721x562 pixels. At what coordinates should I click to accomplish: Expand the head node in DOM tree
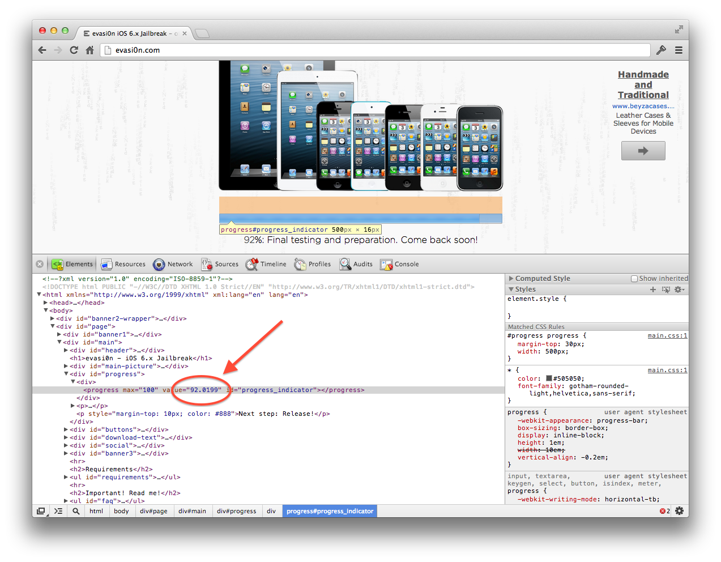46,303
